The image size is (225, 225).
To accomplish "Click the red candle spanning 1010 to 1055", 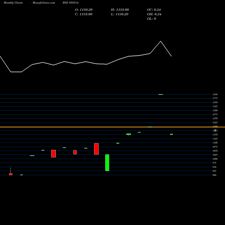I will 54,153.
